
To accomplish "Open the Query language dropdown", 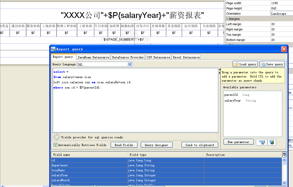I will click(129, 64).
